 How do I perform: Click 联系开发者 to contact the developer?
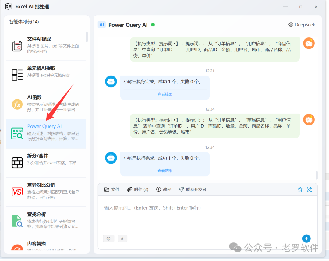click(193, 189)
